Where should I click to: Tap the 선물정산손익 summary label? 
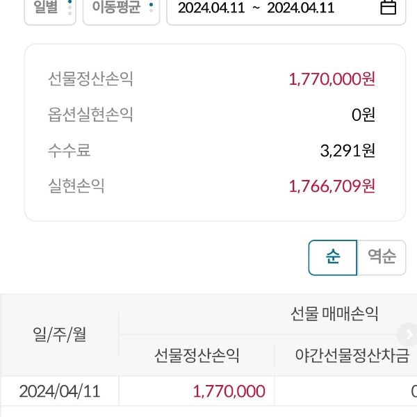tap(90, 79)
